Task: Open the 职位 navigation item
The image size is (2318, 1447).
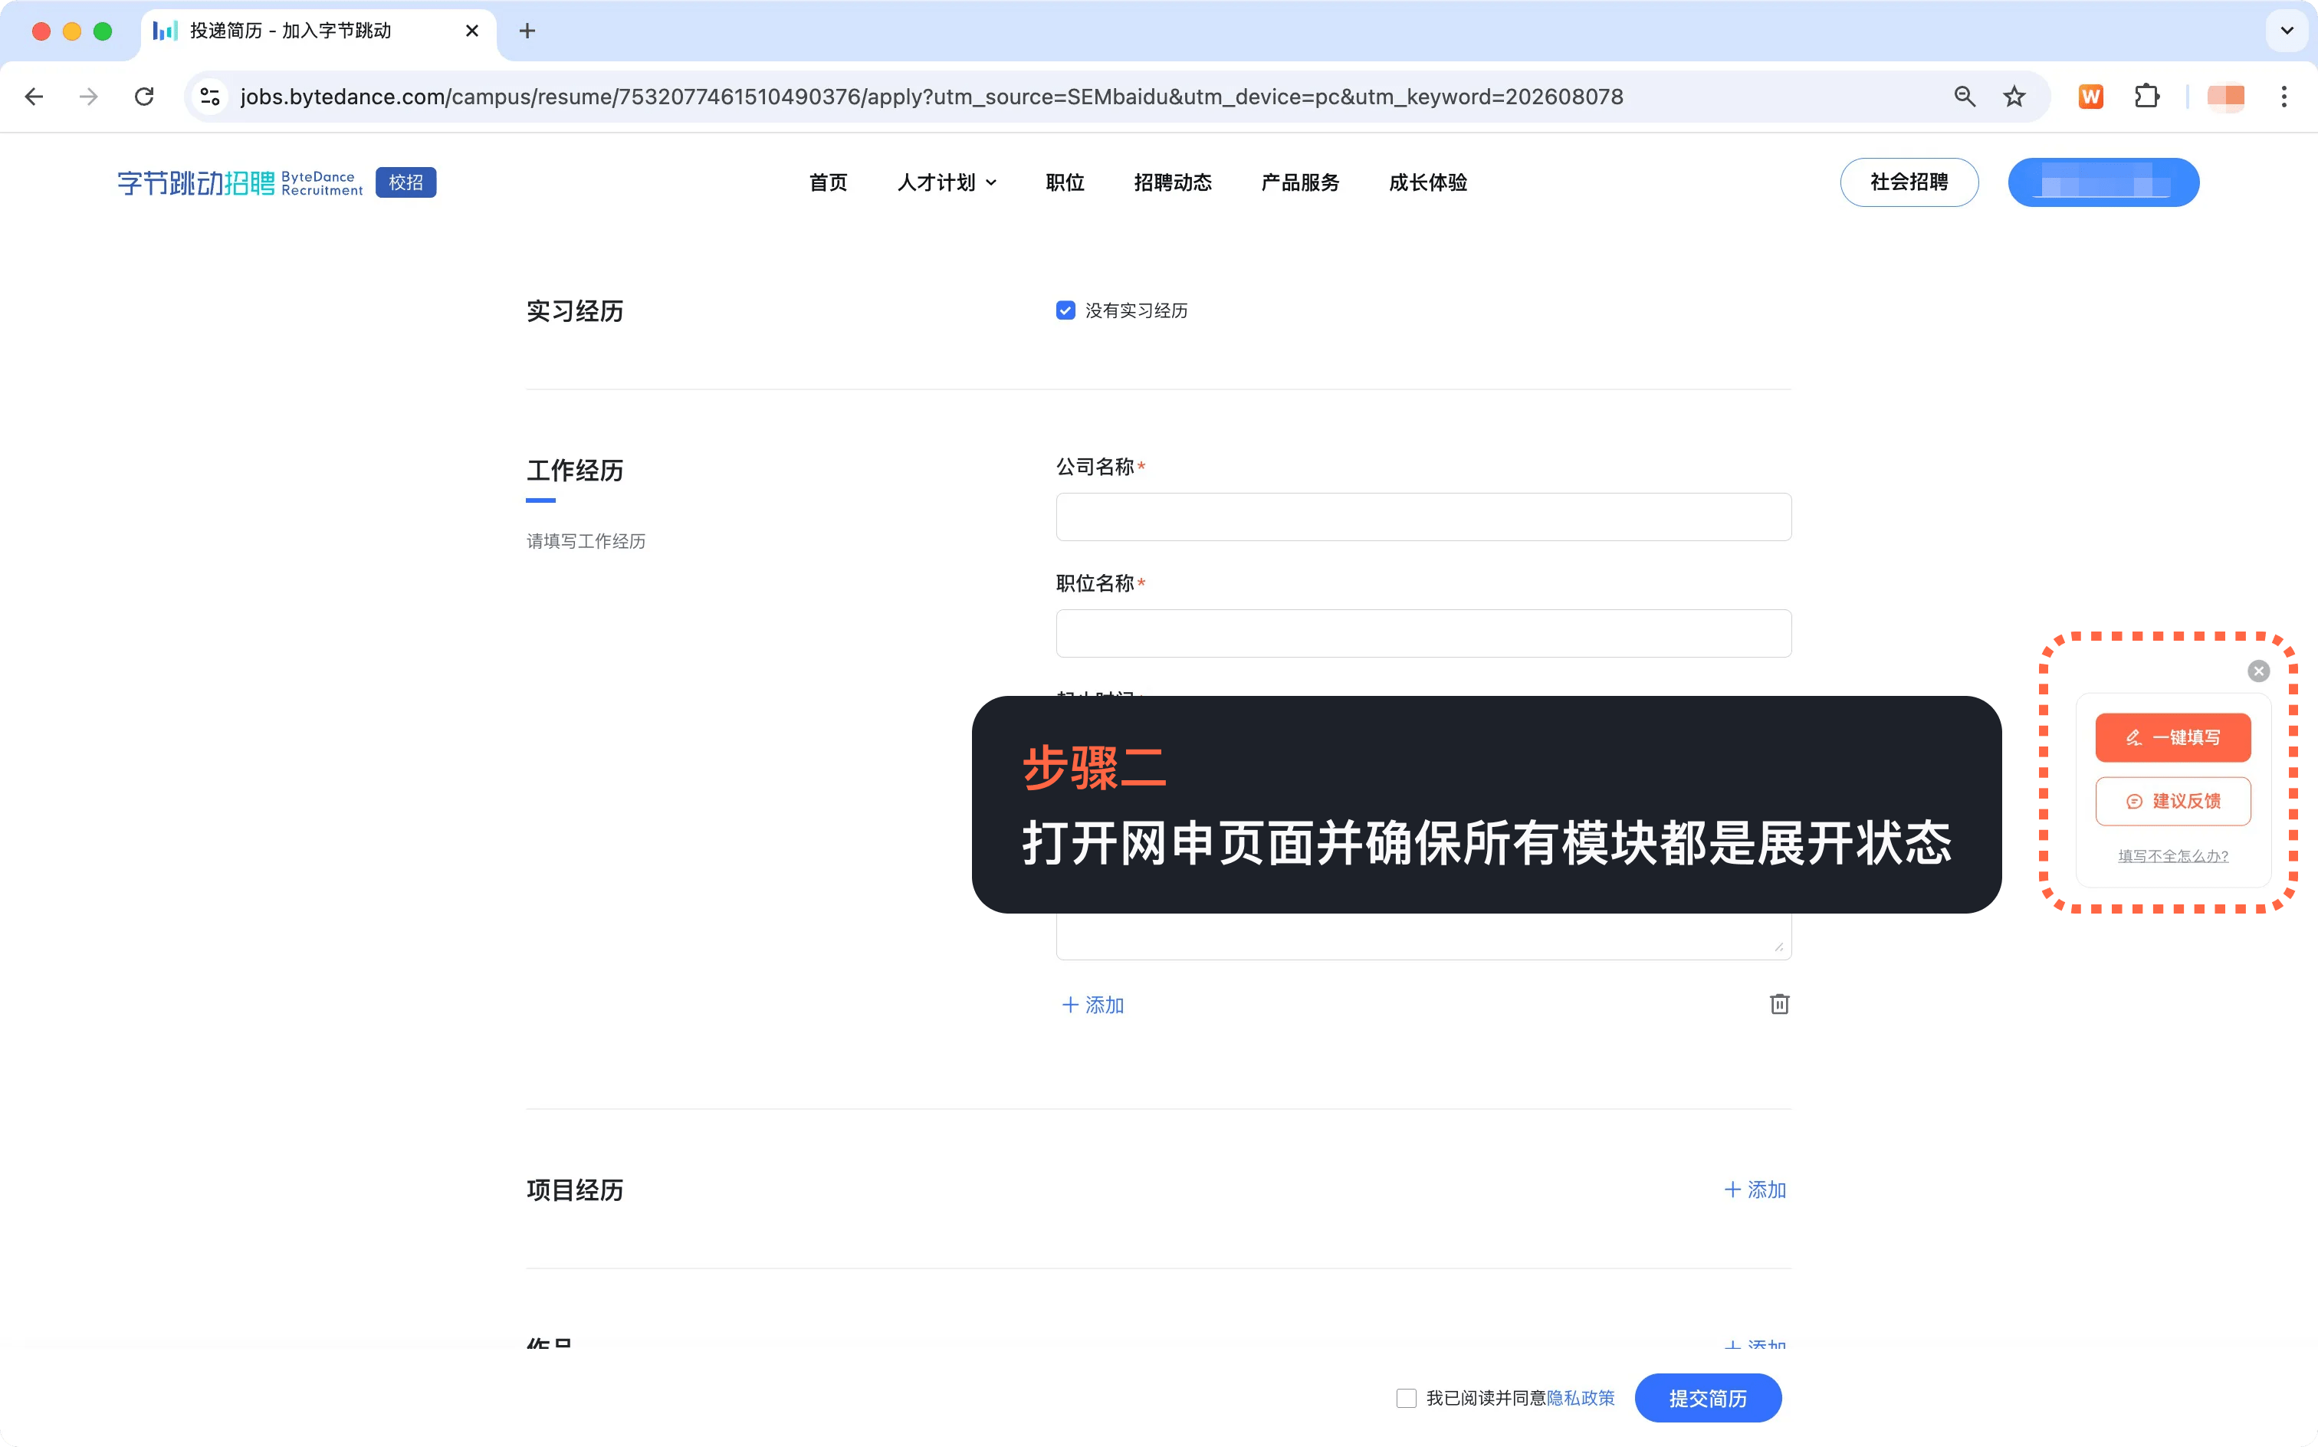Action: (1064, 182)
